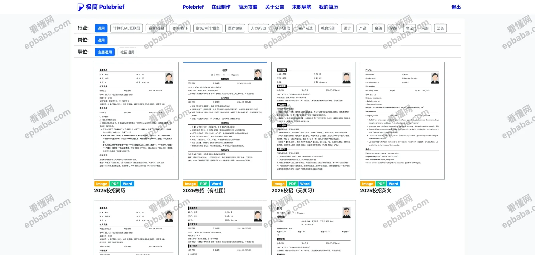Select 通用 in the 岗位 row
535x255 pixels.
coord(101,40)
